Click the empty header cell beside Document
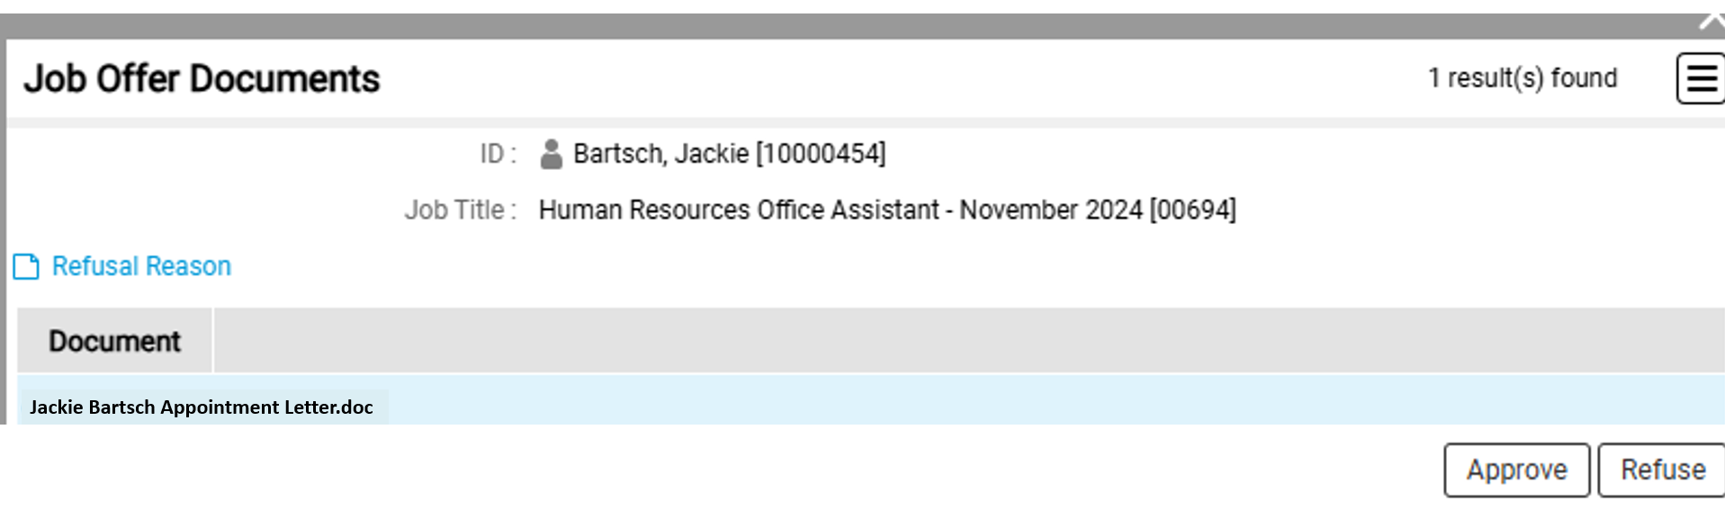 (967, 341)
